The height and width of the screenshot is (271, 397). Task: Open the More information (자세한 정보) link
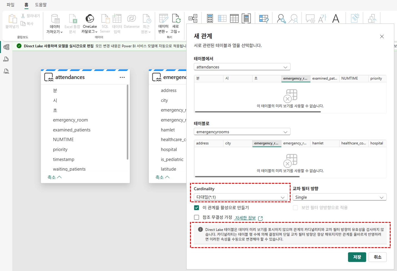245,218
